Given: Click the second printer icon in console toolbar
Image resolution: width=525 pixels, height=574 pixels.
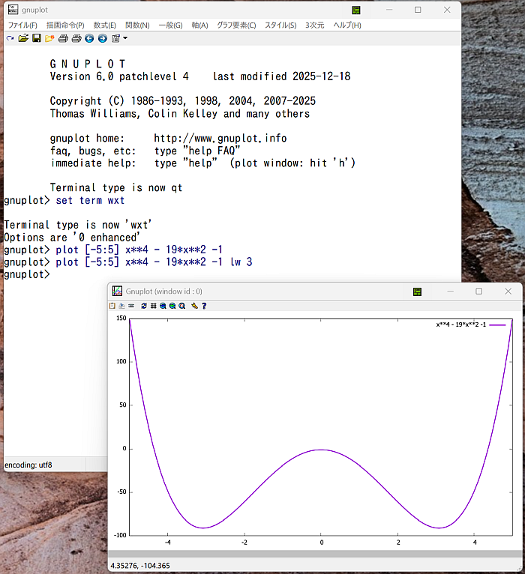Looking at the screenshot, I should tap(76, 38).
